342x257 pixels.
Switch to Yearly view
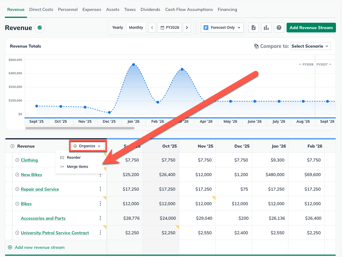(117, 27)
